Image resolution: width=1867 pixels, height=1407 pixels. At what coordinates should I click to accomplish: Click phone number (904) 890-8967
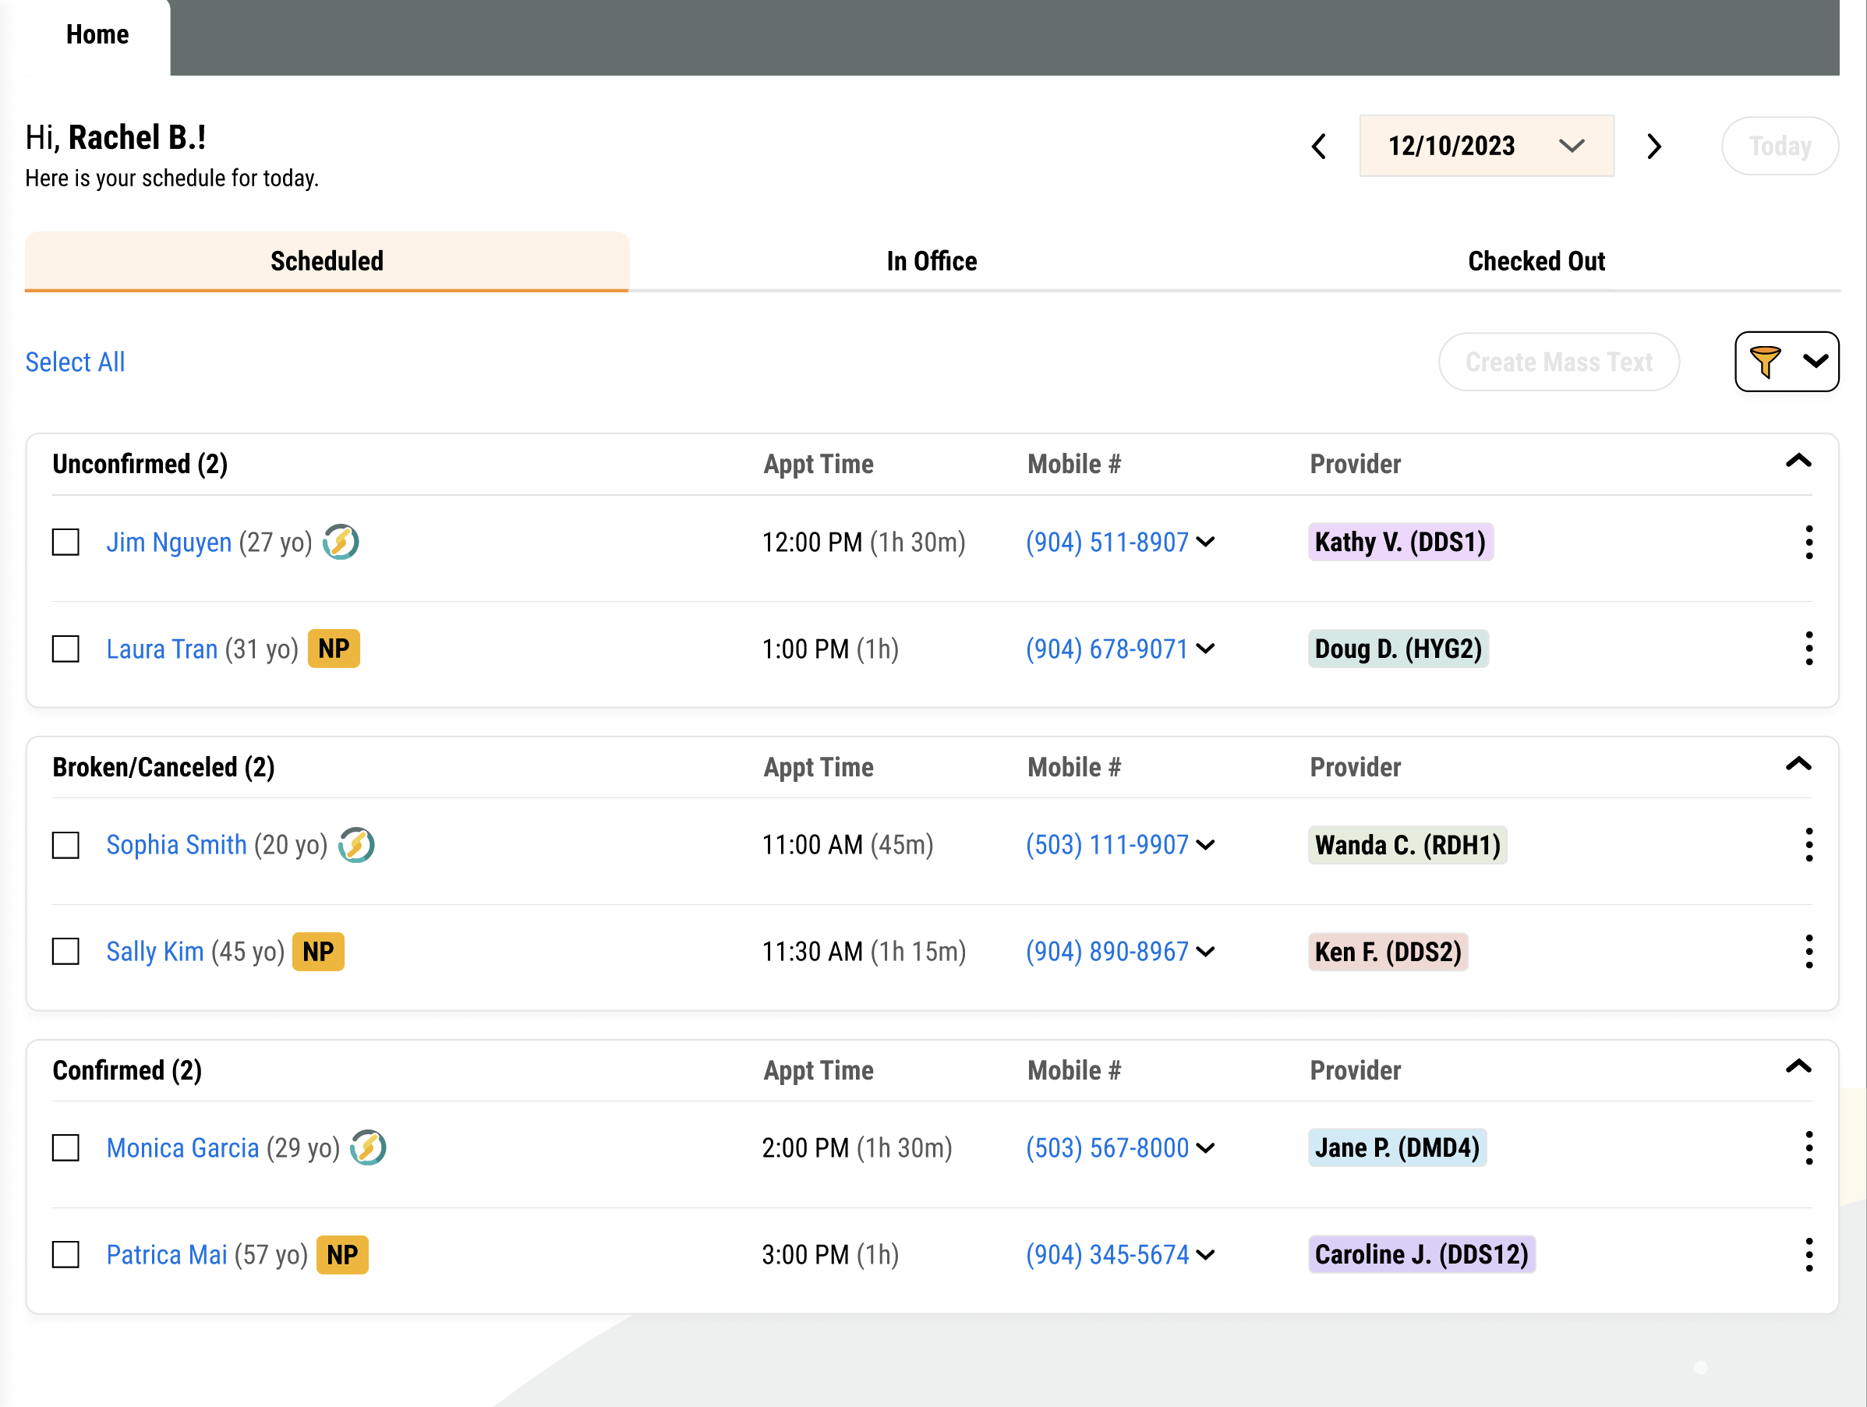pos(1106,951)
